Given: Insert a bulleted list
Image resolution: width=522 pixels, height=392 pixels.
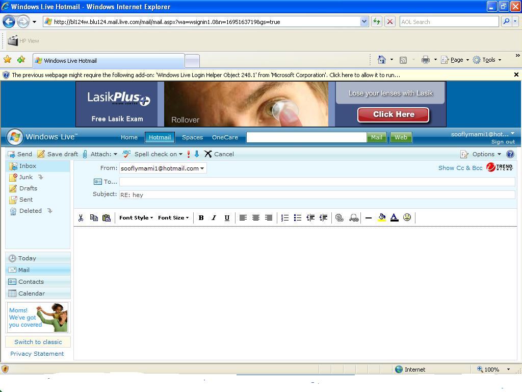Looking at the screenshot, I should 298,217.
